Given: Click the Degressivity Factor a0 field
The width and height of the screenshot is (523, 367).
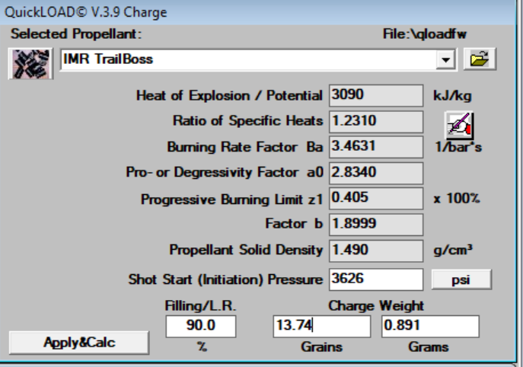Looking at the screenshot, I should [x=376, y=173].
